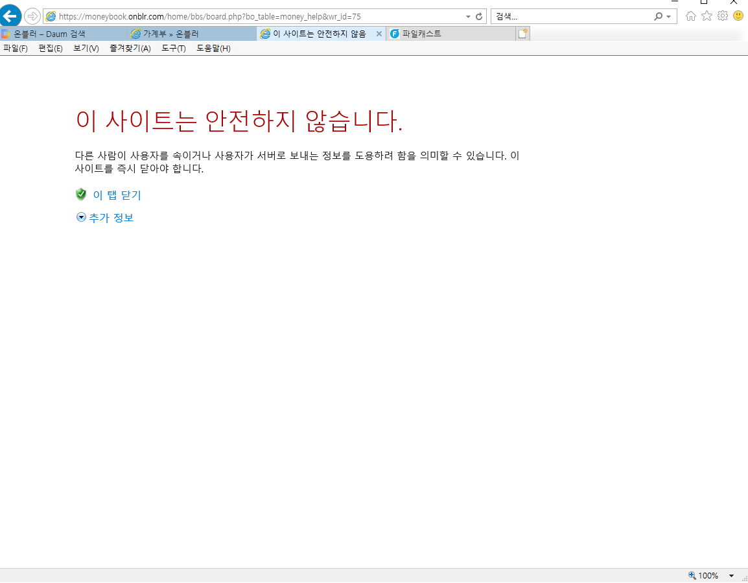748x583 pixels.
Task: Click inside the 검색 search box
Action: click(570, 16)
